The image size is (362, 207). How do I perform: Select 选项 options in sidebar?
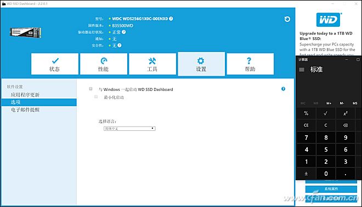point(39,102)
